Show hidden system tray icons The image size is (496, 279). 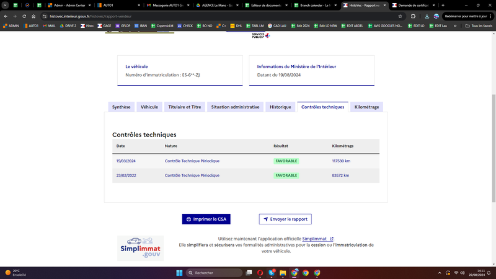(x=440, y=273)
